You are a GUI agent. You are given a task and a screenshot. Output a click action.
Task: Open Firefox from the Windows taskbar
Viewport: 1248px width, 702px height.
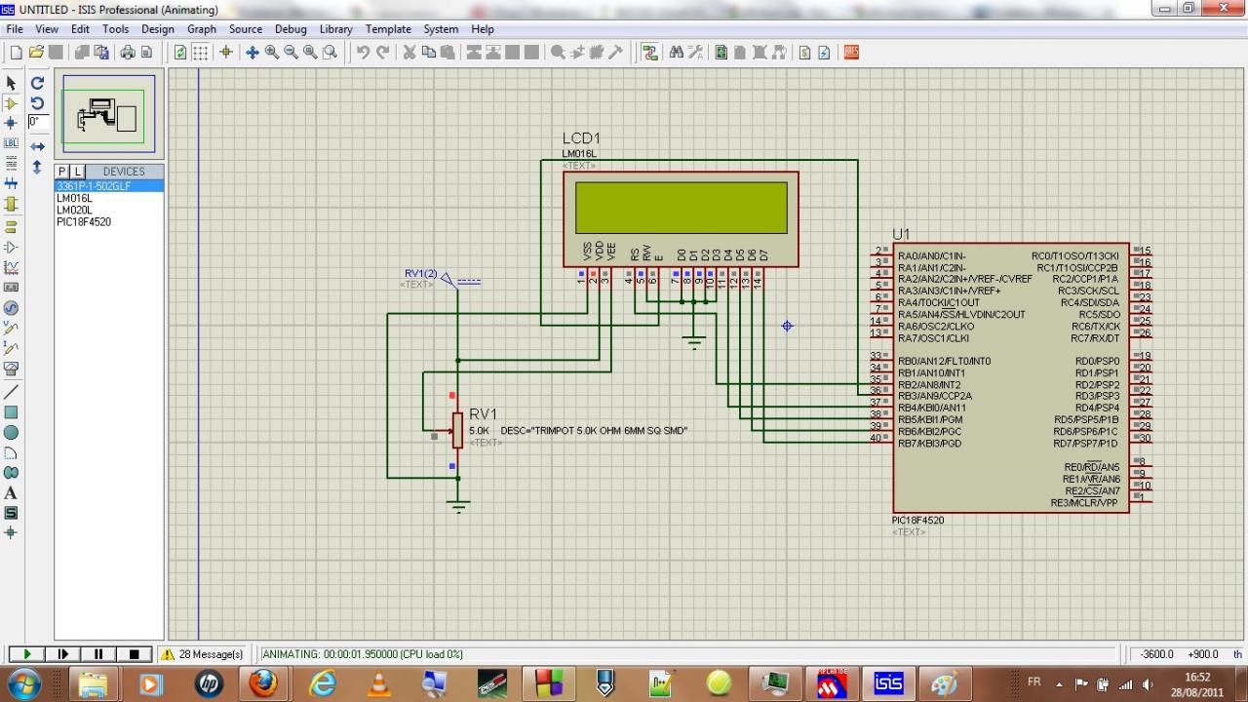point(263,683)
